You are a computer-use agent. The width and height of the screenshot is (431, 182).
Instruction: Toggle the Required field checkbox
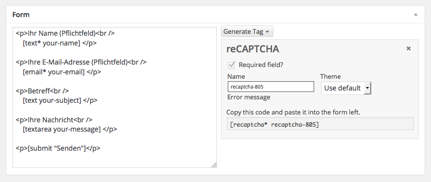pos(231,65)
